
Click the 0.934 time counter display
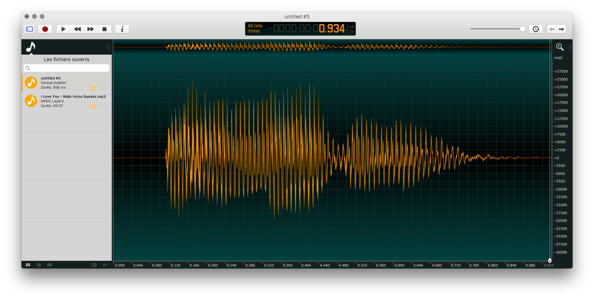coord(332,29)
